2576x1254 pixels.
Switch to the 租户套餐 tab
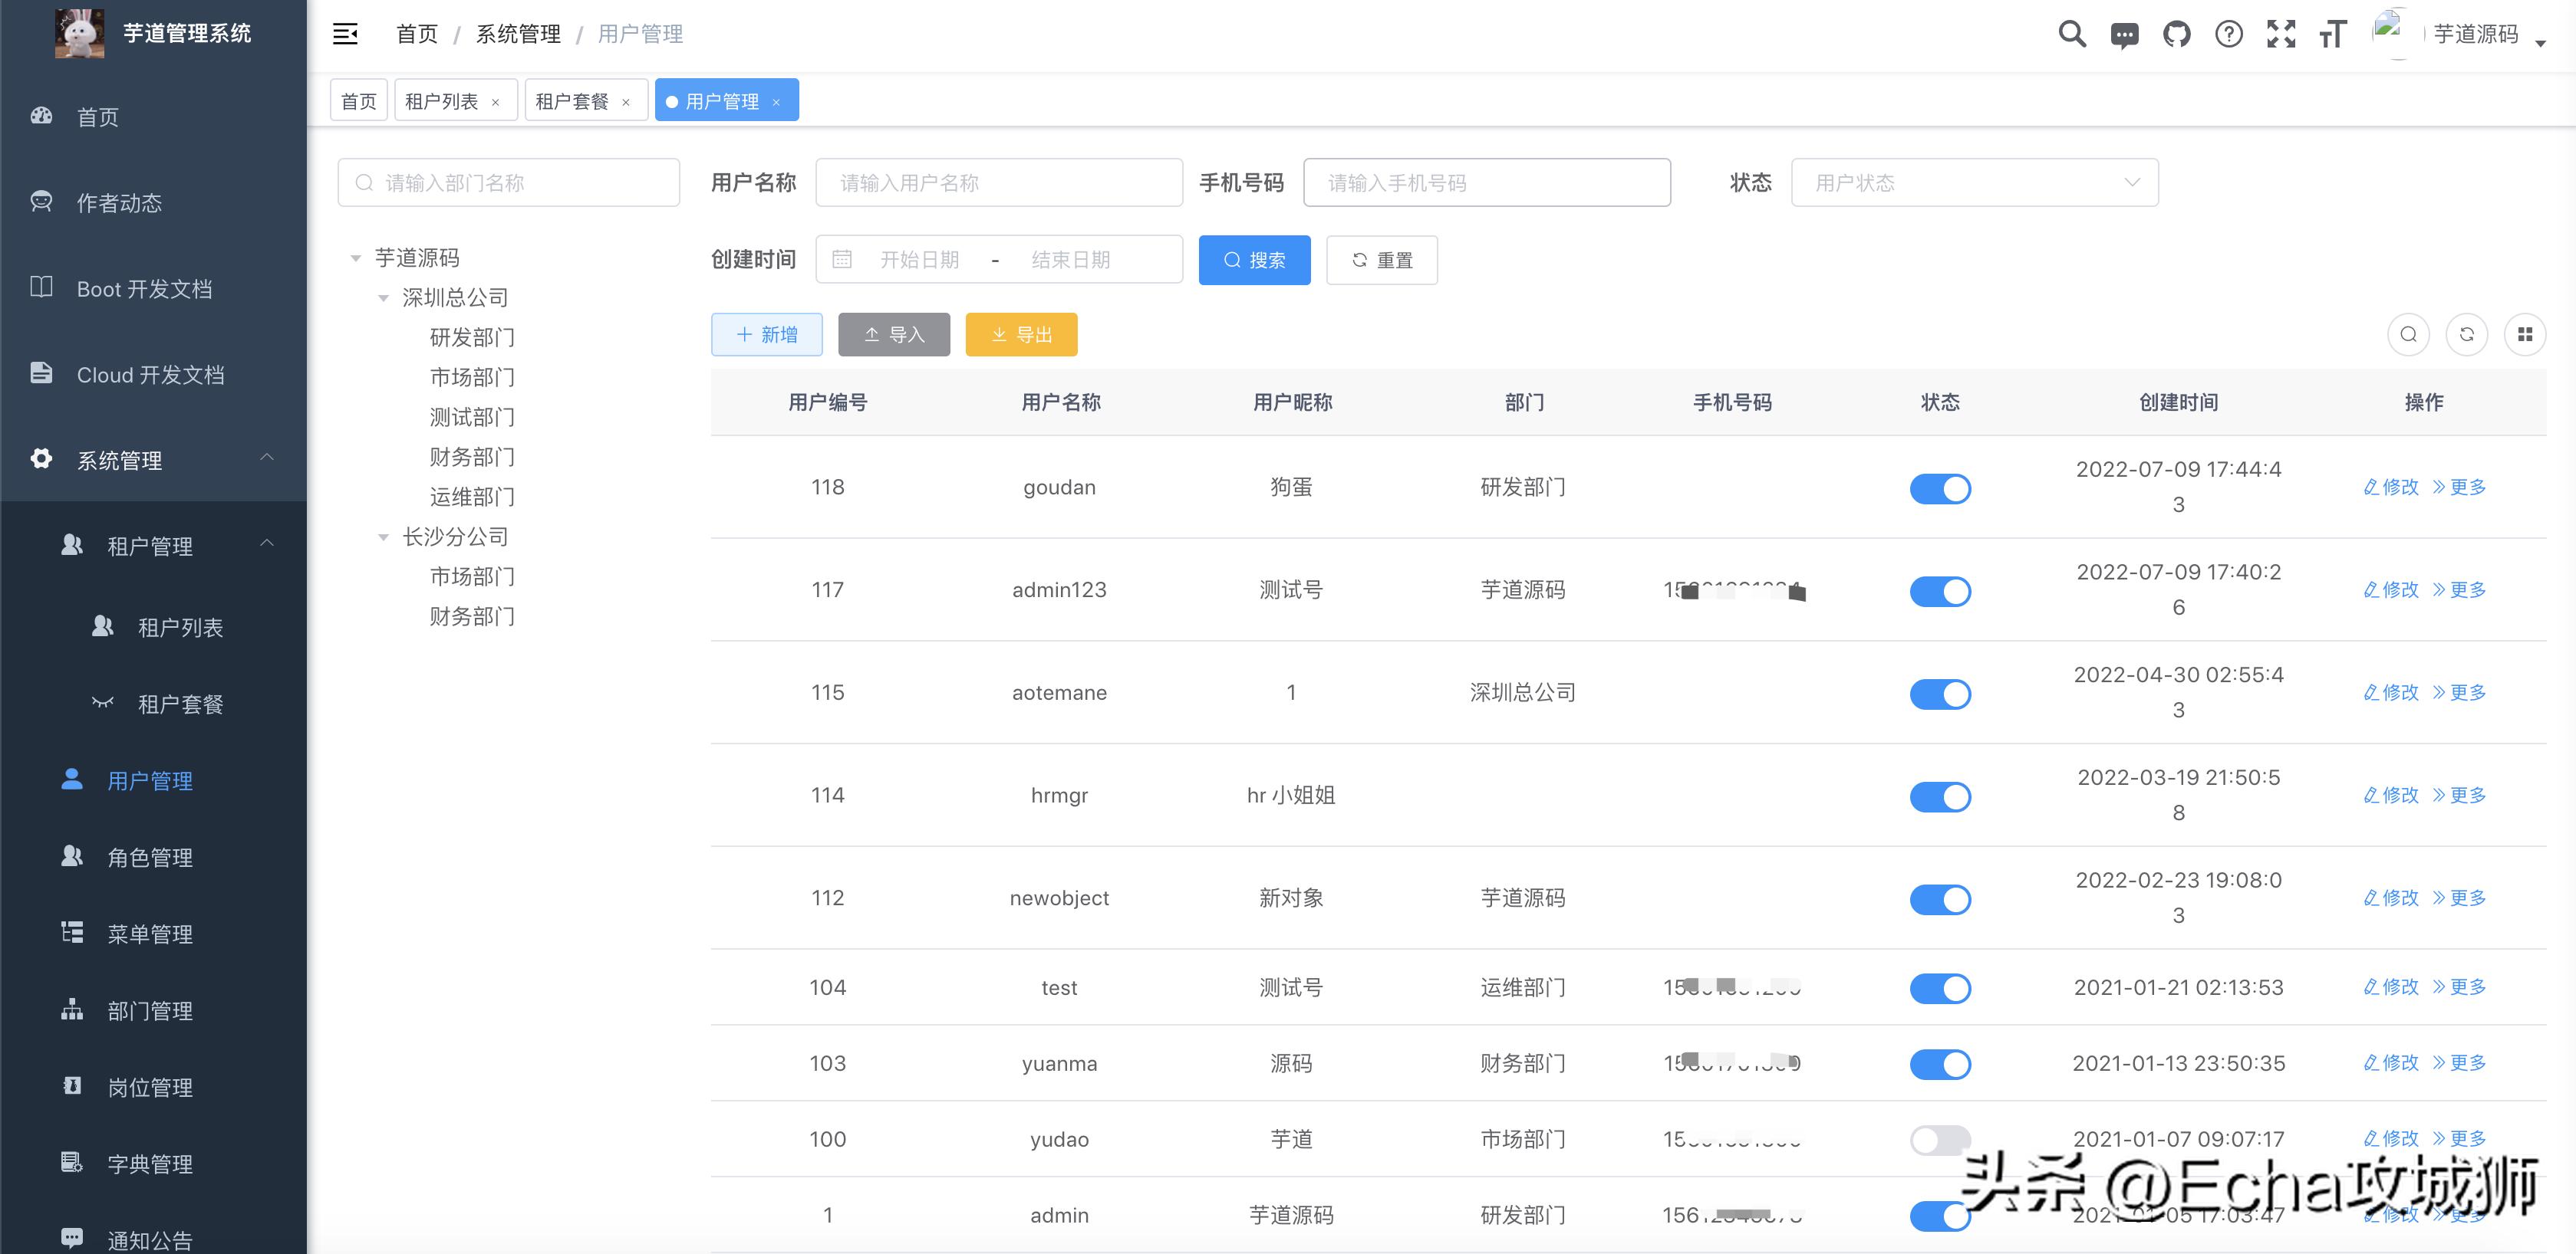click(573, 99)
